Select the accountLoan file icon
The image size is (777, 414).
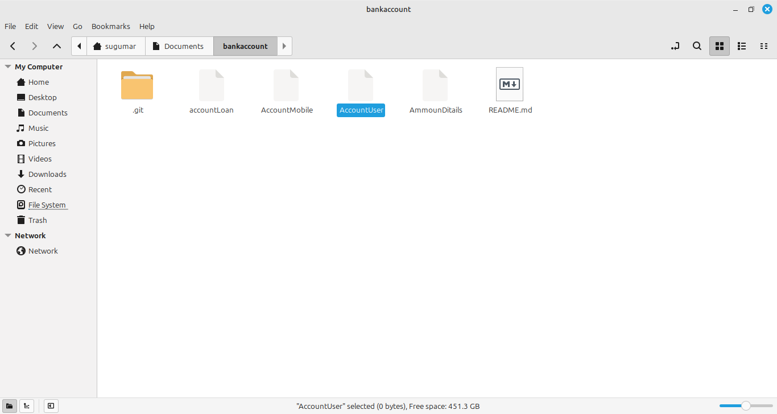coord(212,85)
